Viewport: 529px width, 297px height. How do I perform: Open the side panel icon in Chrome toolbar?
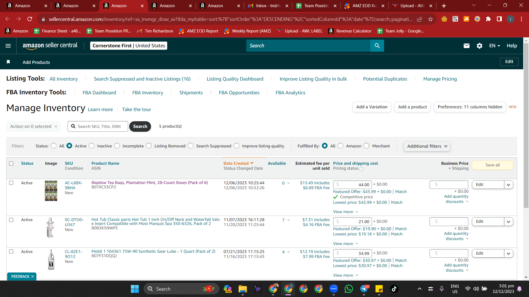click(x=499, y=19)
